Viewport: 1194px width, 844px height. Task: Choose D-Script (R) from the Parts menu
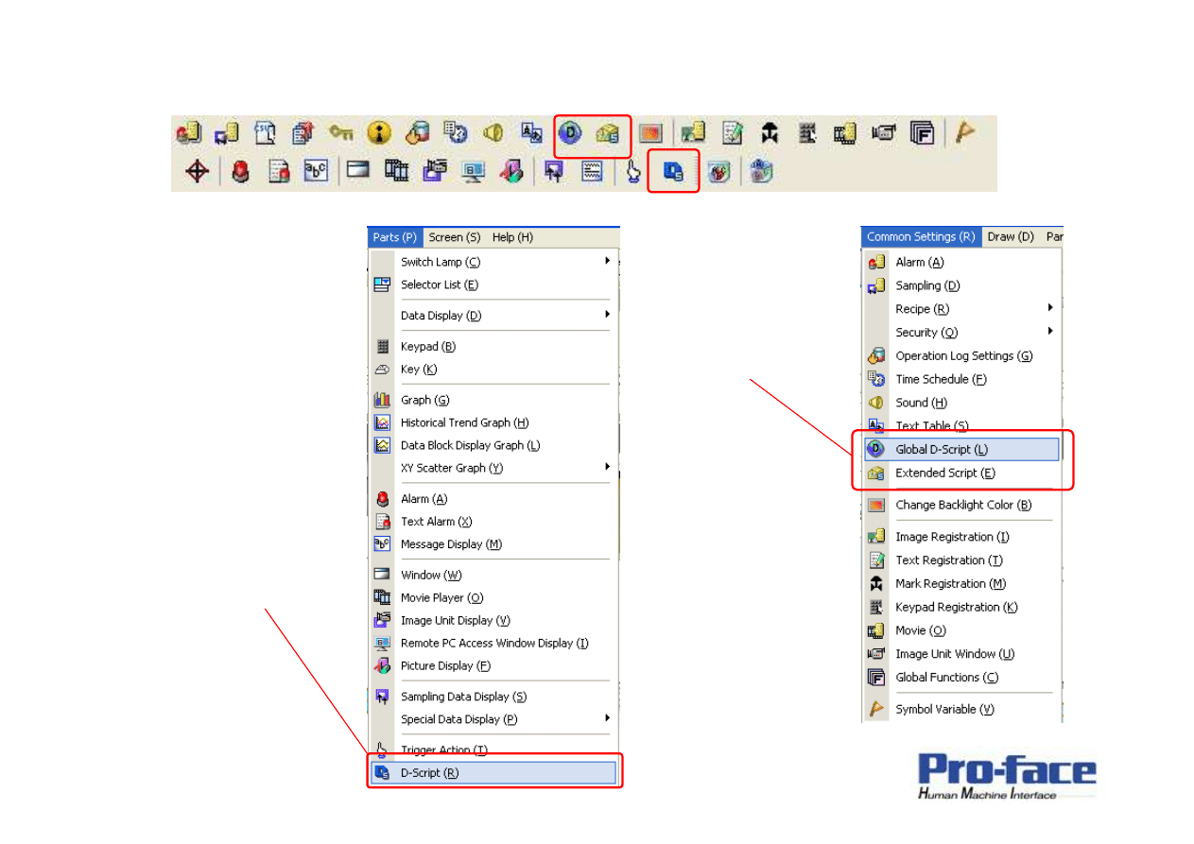click(429, 773)
